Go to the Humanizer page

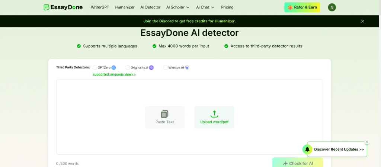[125, 7]
